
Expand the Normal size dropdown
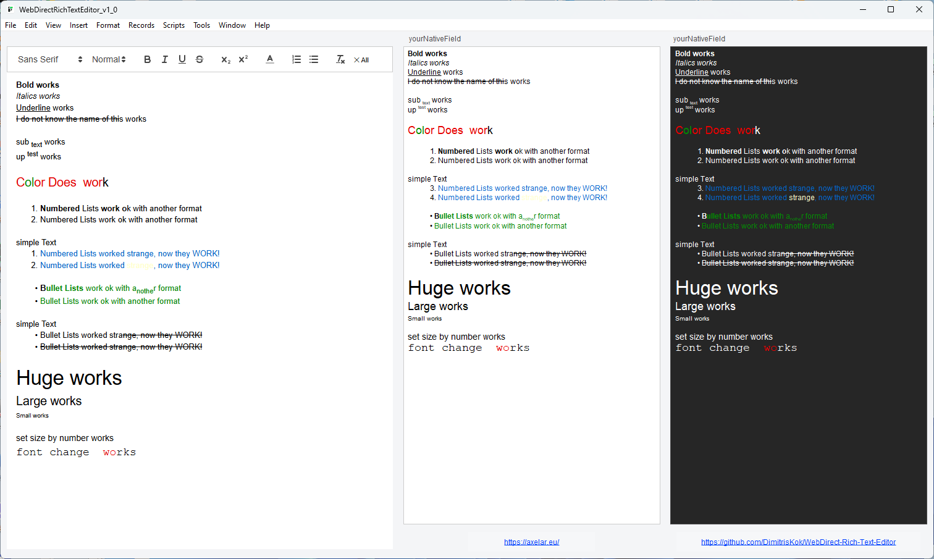[x=109, y=59]
